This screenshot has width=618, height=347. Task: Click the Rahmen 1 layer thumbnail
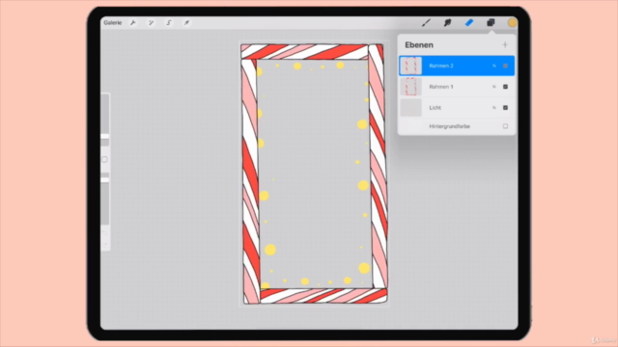[410, 87]
